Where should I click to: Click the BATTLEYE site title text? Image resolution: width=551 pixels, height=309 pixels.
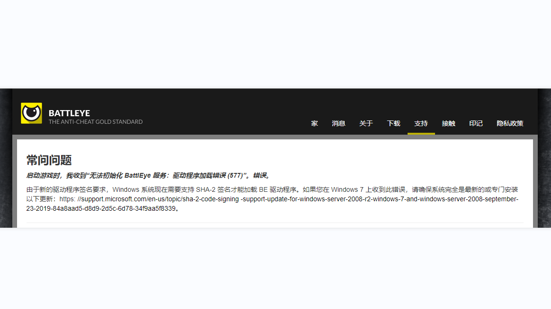(69, 113)
